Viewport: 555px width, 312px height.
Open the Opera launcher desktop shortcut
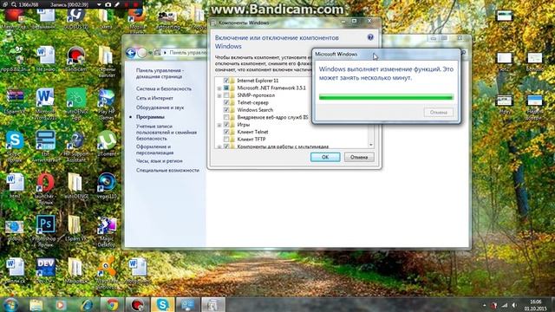click(45, 189)
